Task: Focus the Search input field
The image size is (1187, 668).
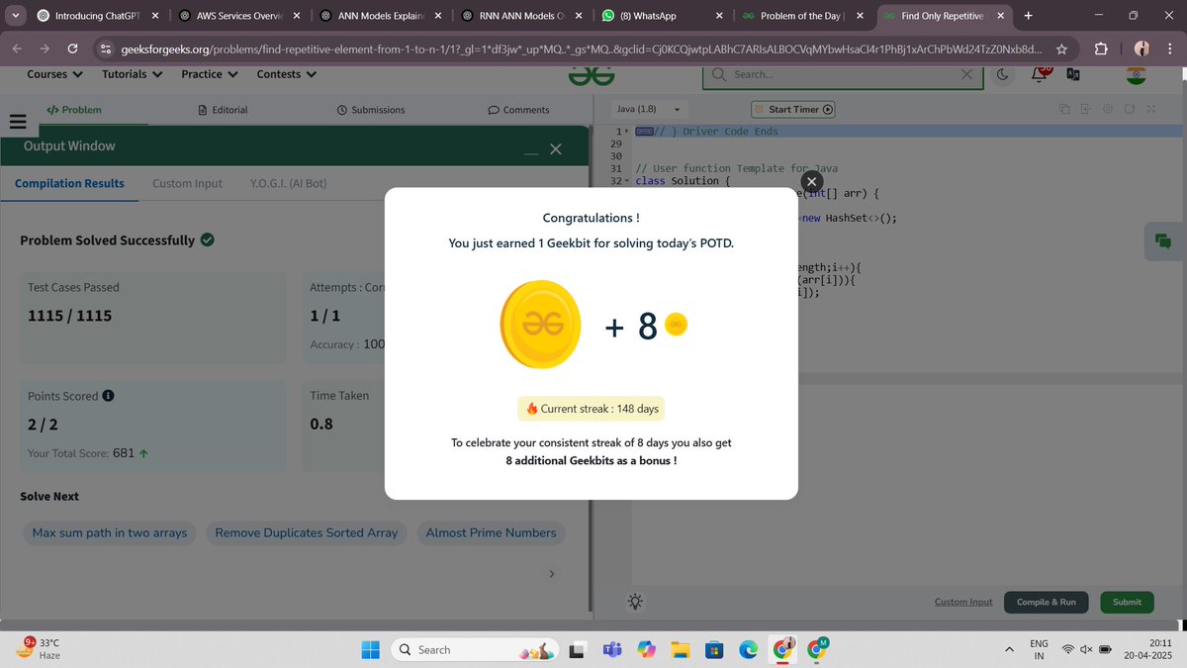Action: coord(841,74)
